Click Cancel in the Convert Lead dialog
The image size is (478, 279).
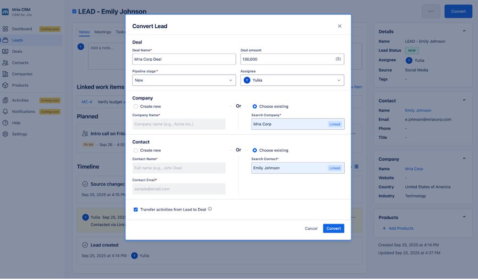pyautogui.click(x=311, y=228)
